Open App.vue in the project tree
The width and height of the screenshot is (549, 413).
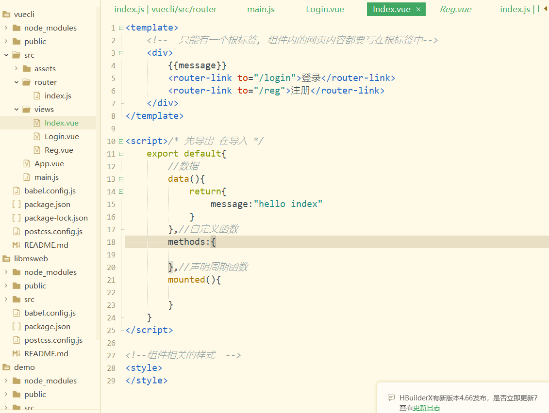pyautogui.click(x=49, y=164)
